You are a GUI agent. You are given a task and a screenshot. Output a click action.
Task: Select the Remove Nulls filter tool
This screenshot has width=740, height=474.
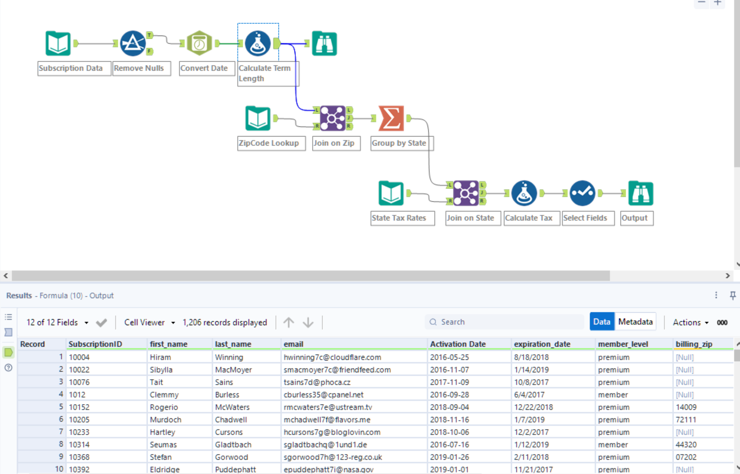pyautogui.click(x=133, y=43)
